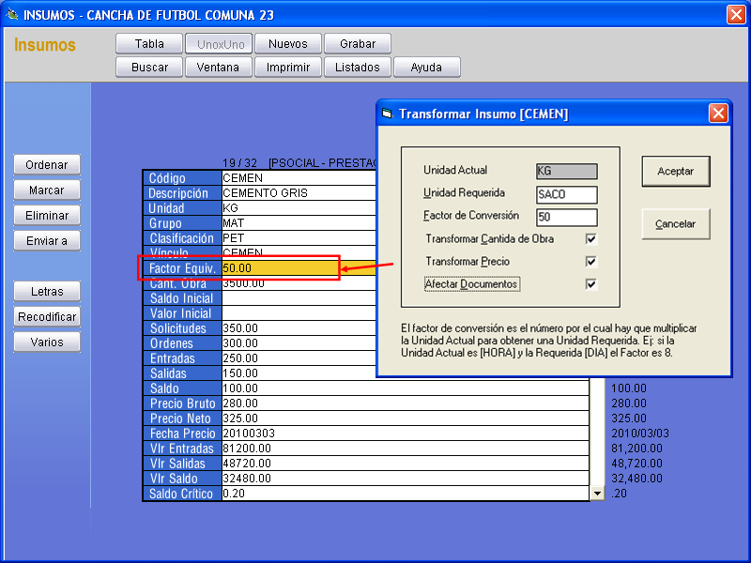This screenshot has height=563, width=751.
Task: Click the Vlr Salidas cell in the table
Action: (x=406, y=464)
